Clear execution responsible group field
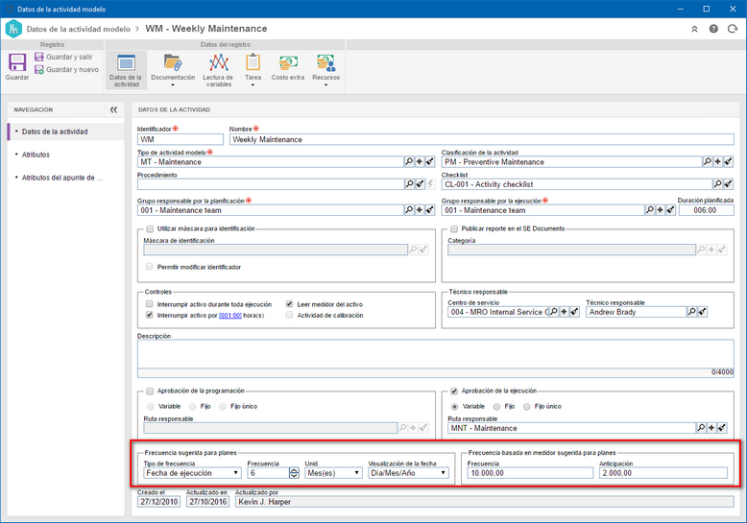The height and width of the screenshot is (523, 747). click(x=671, y=210)
